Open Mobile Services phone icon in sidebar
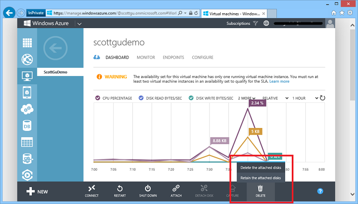 (x=27, y=93)
